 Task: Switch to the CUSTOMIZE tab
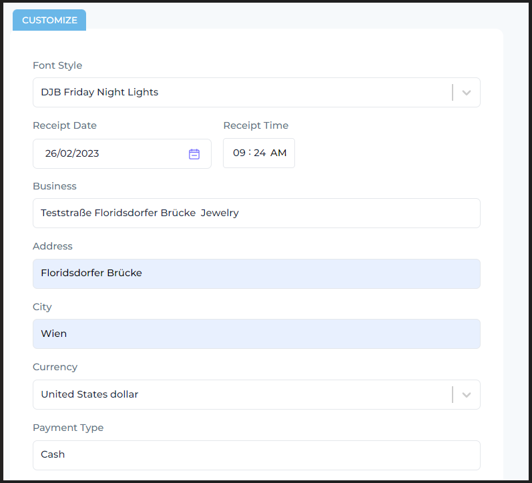(49, 20)
